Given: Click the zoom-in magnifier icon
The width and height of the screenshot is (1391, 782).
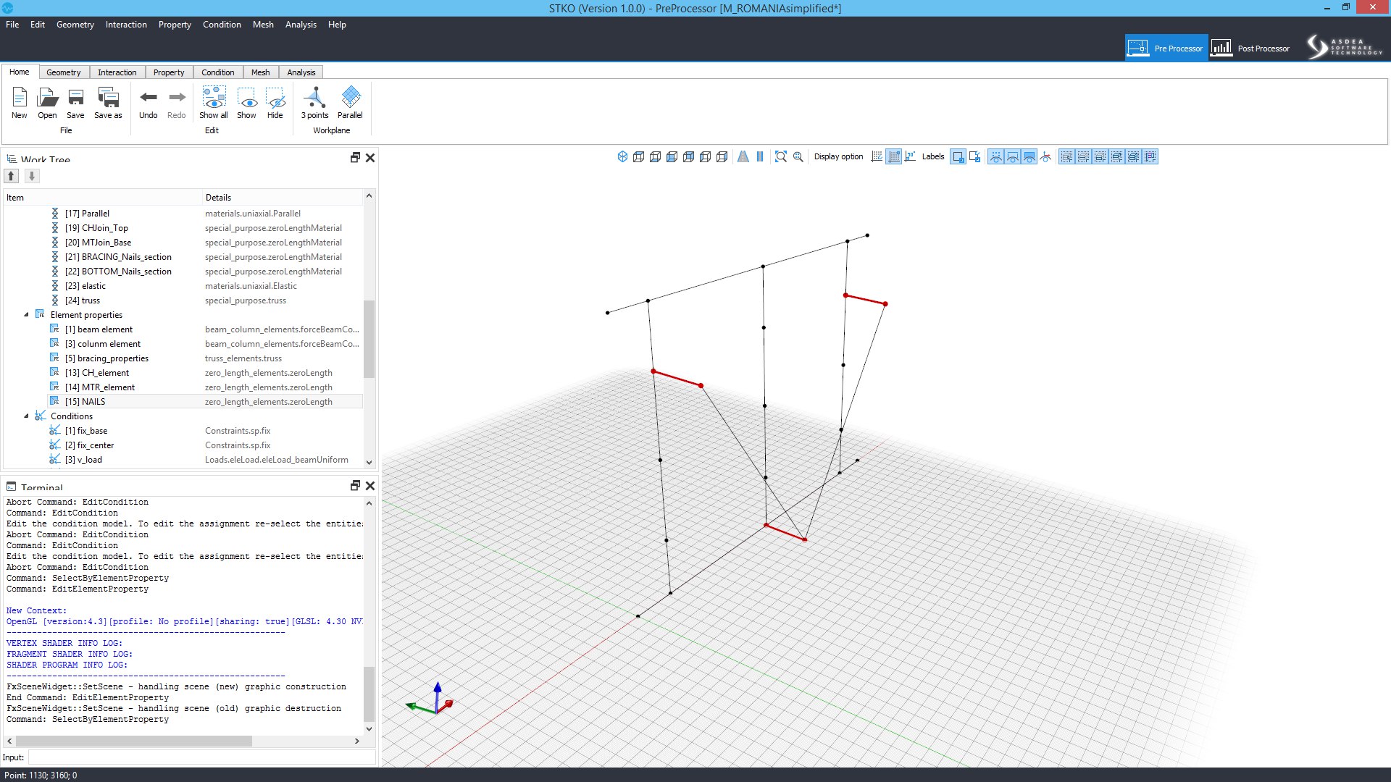Looking at the screenshot, I should 798,156.
